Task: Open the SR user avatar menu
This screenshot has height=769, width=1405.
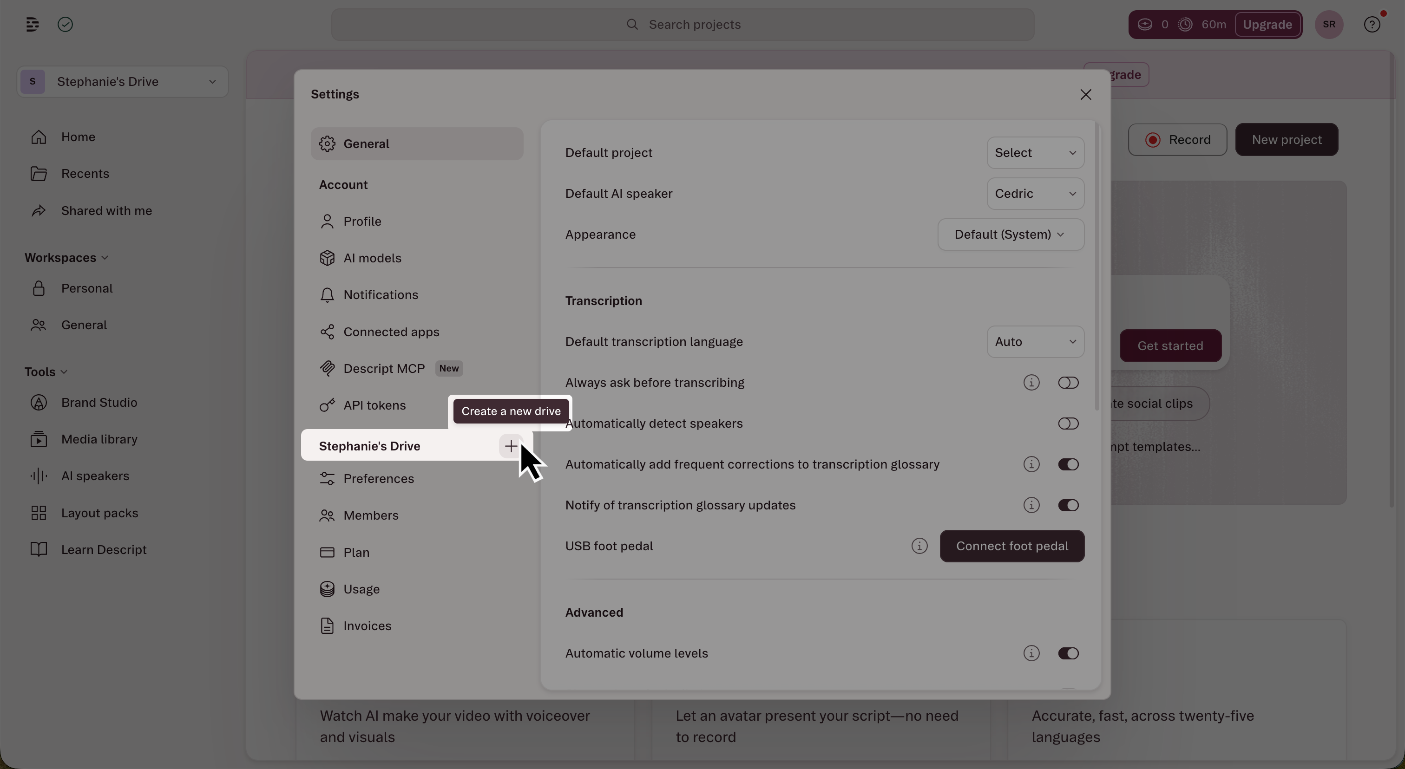Action: [1329, 25]
